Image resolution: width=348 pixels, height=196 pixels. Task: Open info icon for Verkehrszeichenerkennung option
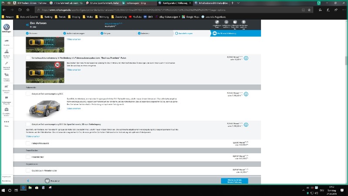point(246,58)
